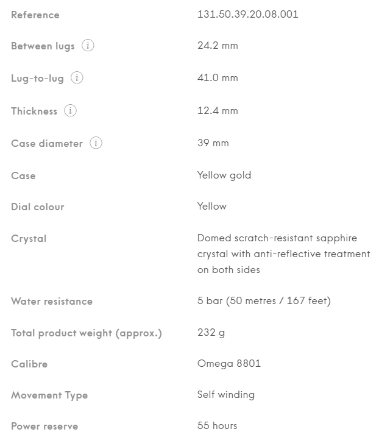Click the 39 mm case diameter value
The width and height of the screenshot is (379, 443).
[213, 143]
